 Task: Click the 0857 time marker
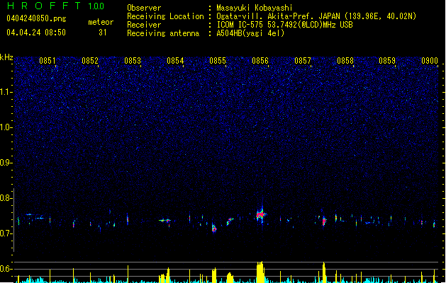(x=303, y=61)
